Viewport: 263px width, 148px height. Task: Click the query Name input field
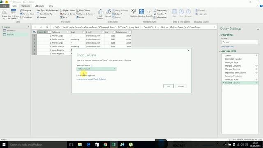click(240, 42)
